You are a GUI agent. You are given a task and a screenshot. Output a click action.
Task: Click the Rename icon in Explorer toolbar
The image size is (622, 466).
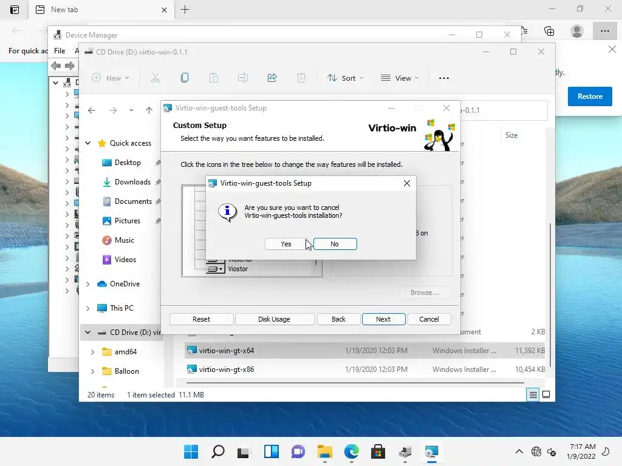pos(243,78)
